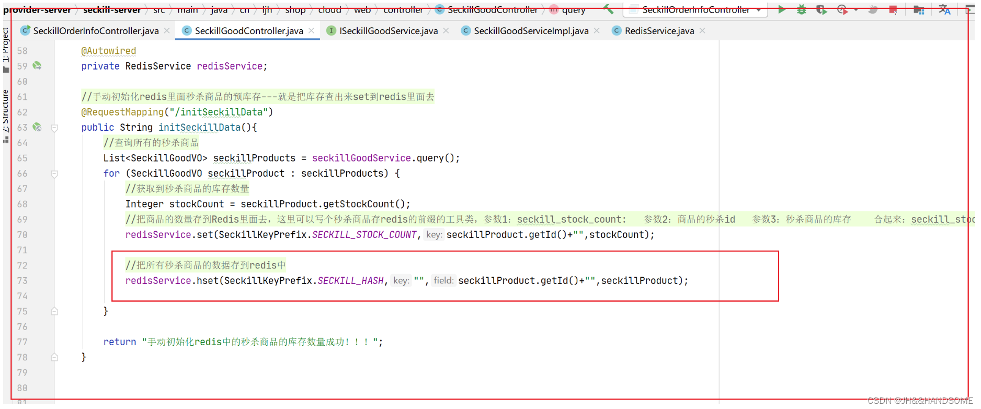Click the profiler run icon
The height and width of the screenshot is (409, 981).
842,9
